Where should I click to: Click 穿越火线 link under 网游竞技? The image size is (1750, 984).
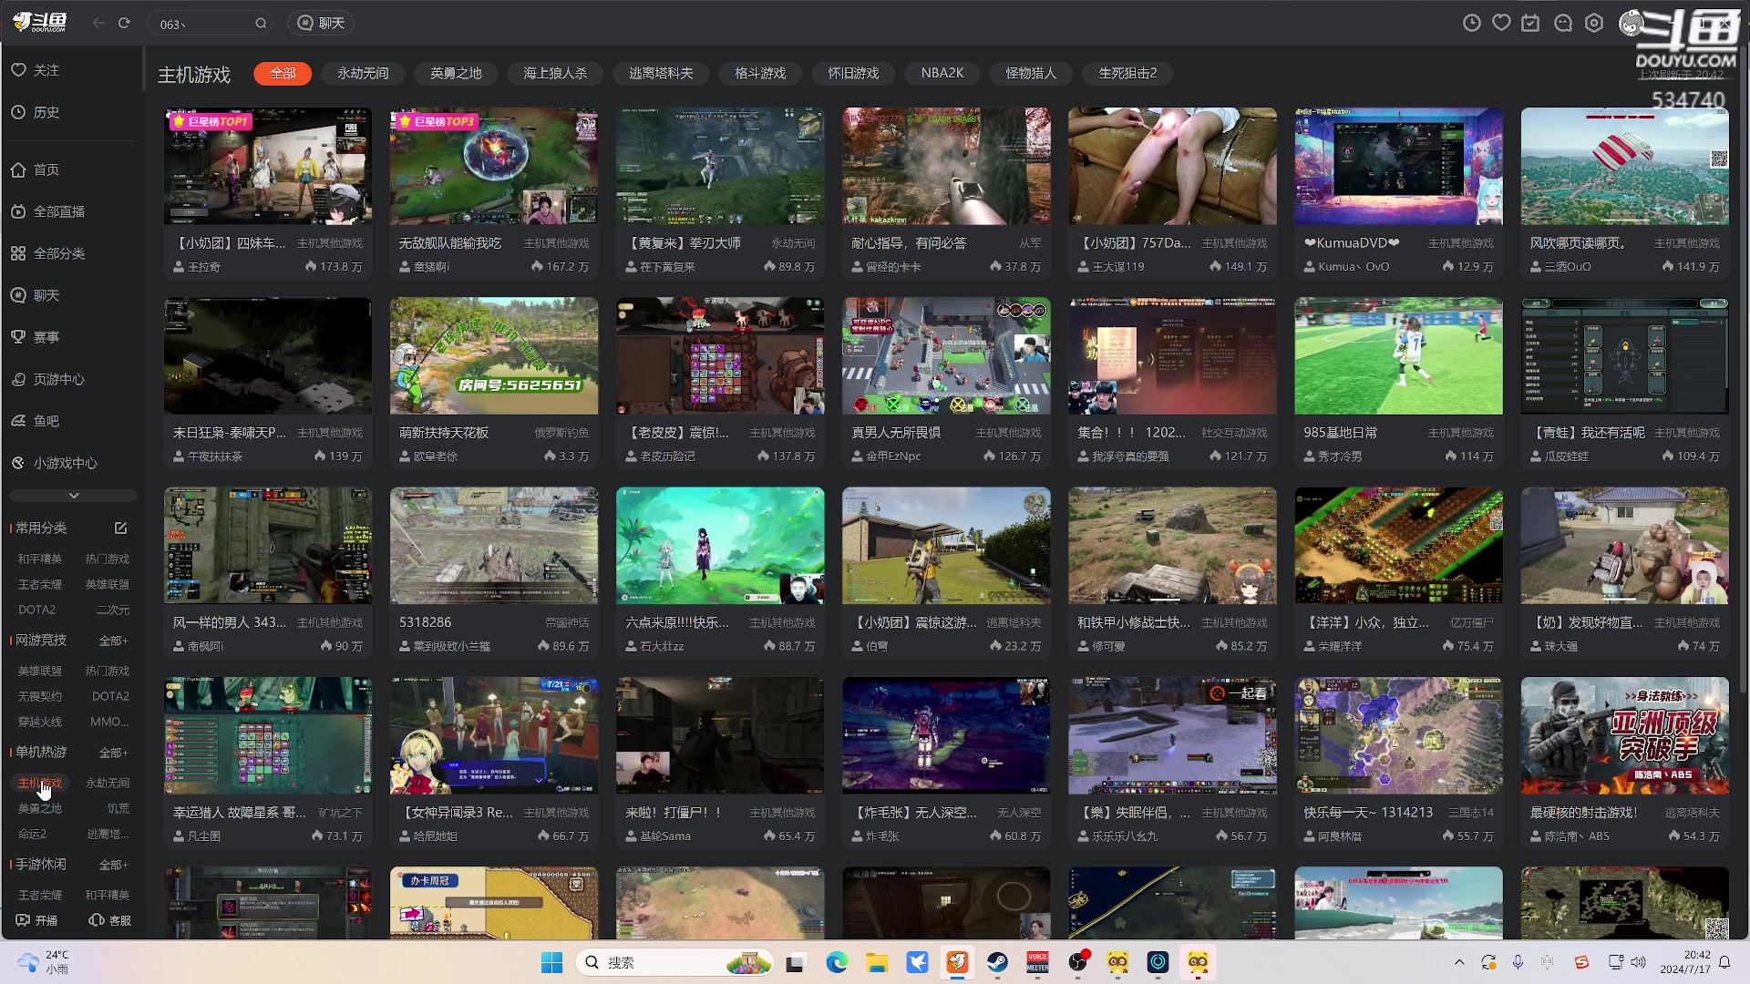point(40,722)
